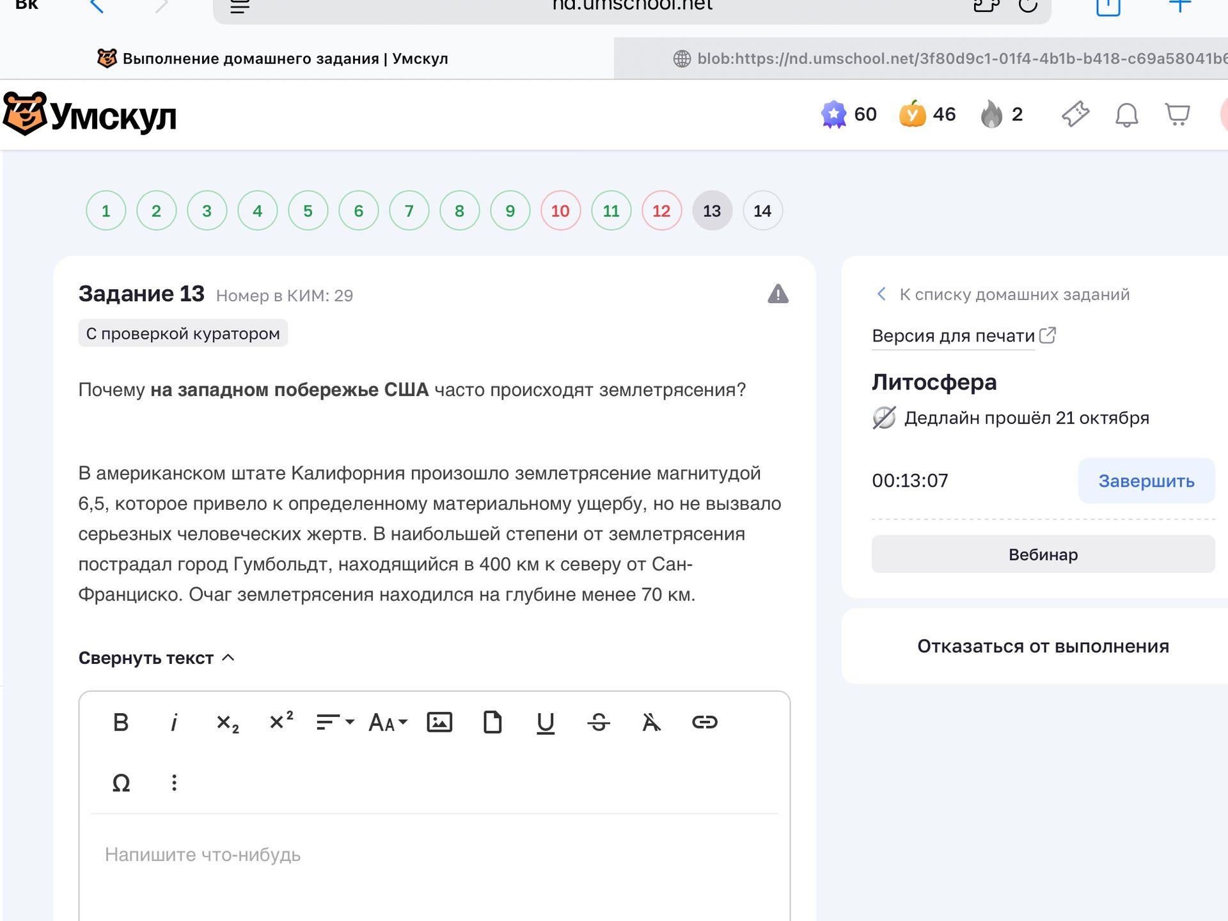Apply subscript formatting
The width and height of the screenshot is (1228, 921).
(227, 723)
